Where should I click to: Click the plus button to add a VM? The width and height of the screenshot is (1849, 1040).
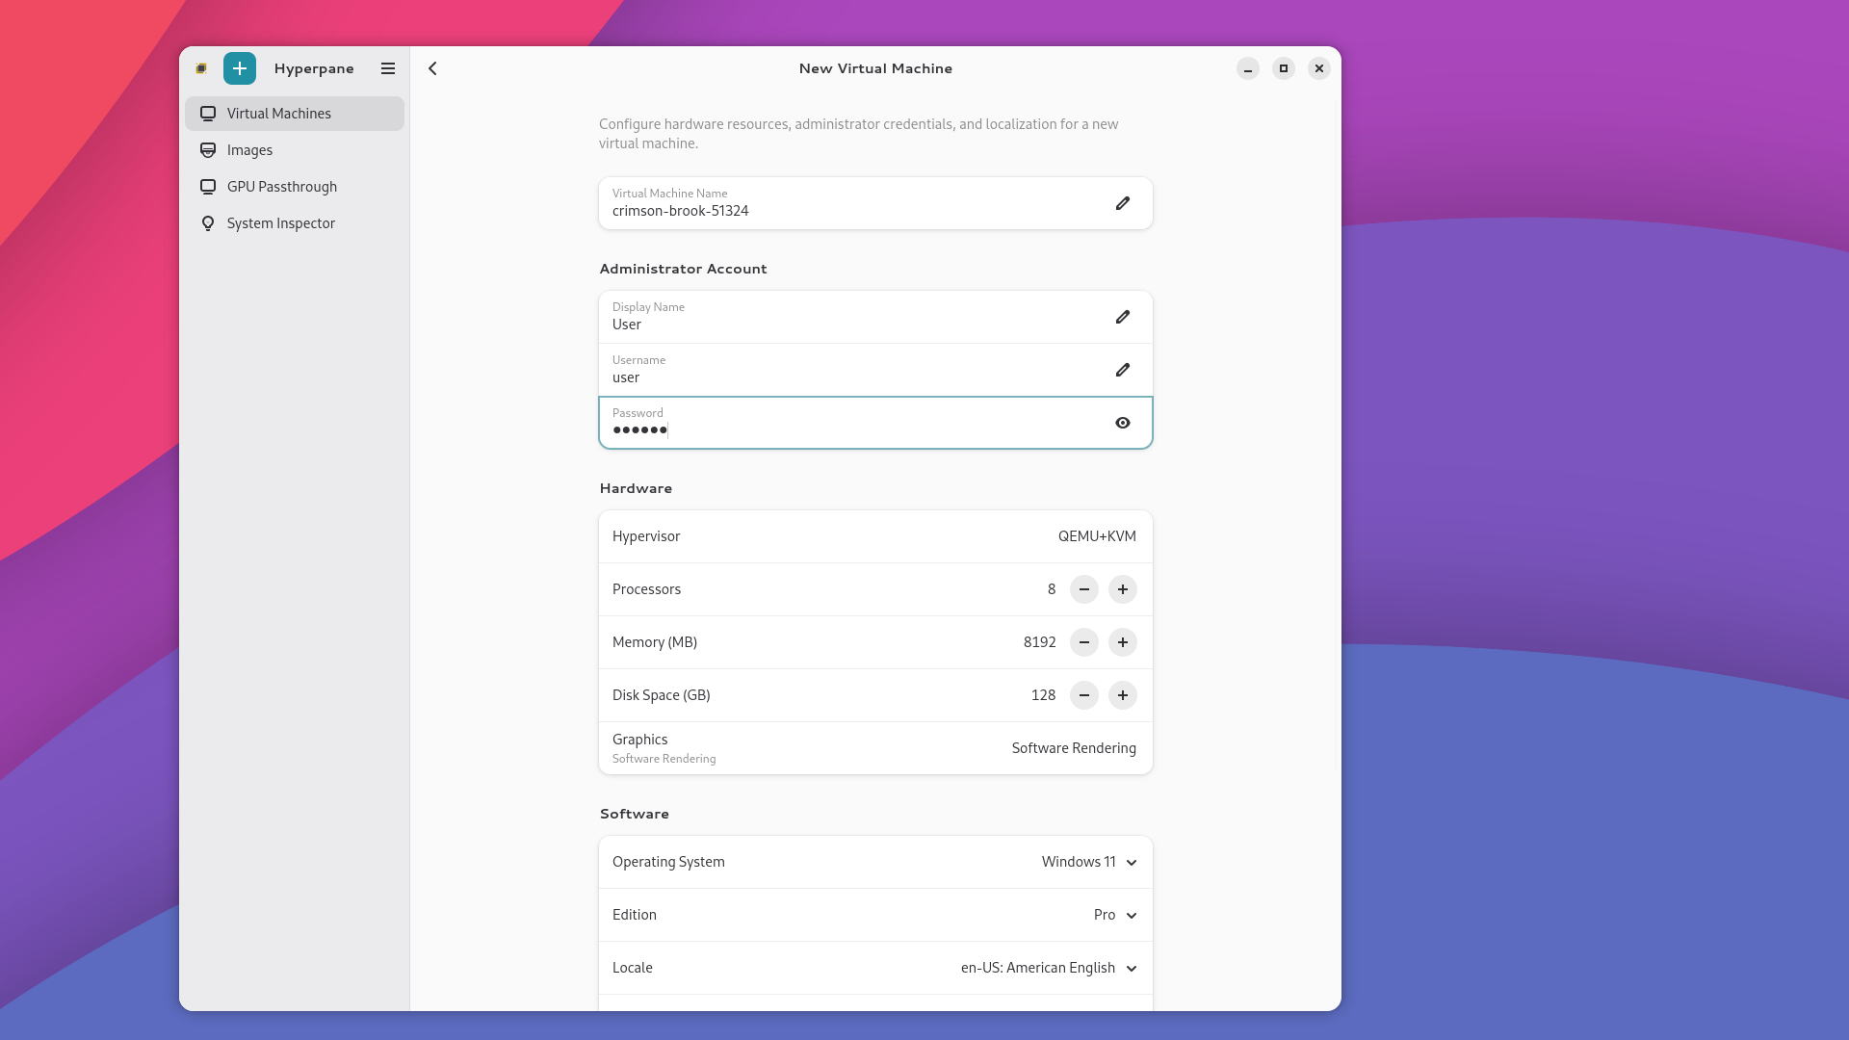click(x=240, y=68)
